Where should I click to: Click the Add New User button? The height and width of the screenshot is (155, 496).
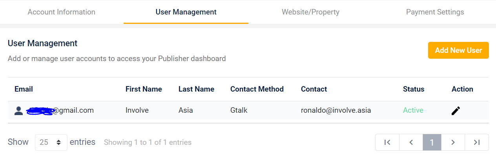458,50
